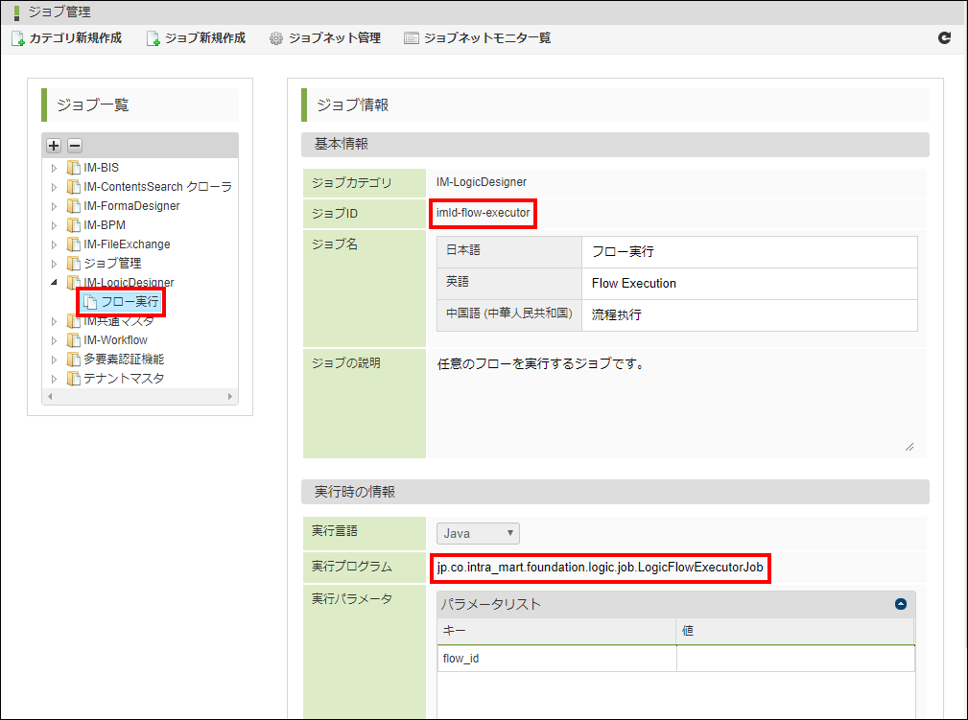
Task: Click the + button to expand all nodes
Action: [53, 145]
